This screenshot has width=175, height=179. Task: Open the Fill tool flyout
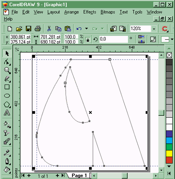(7, 170)
